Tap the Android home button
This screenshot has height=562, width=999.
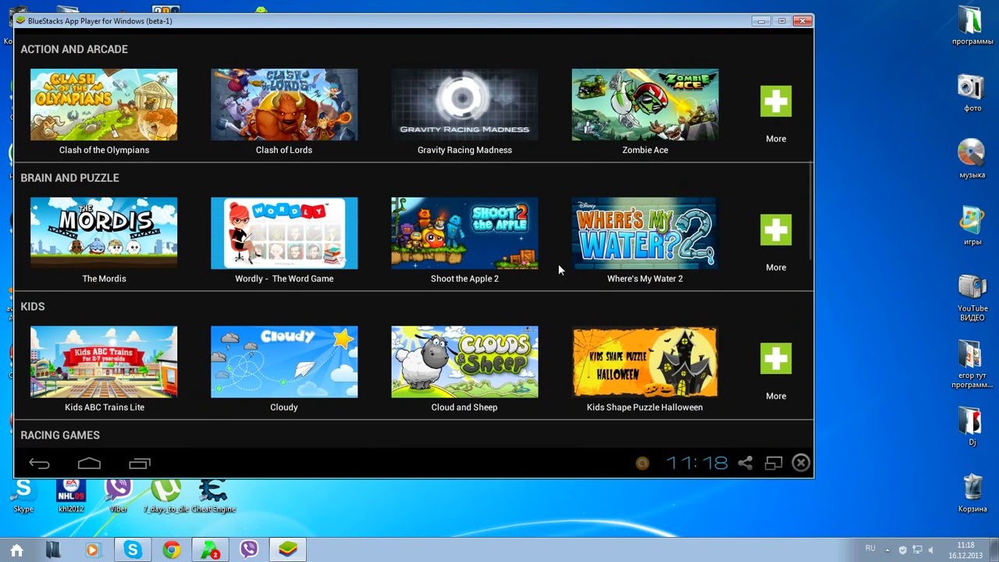[x=89, y=464]
